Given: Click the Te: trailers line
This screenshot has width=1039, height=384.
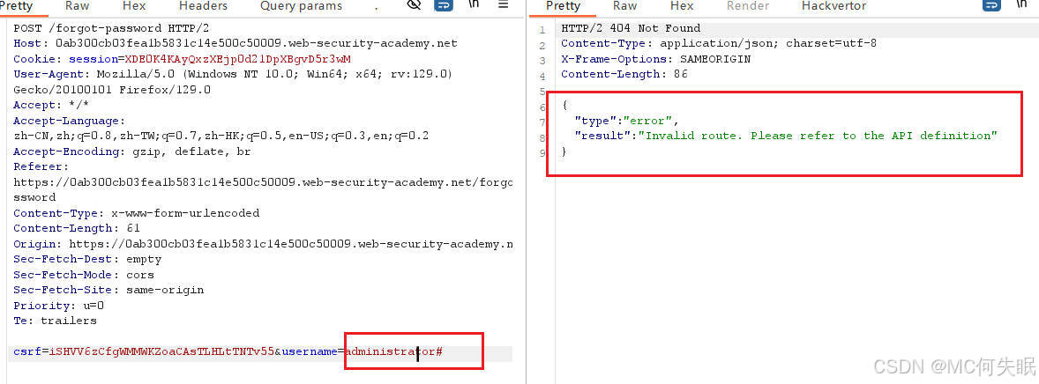Looking at the screenshot, I should point(55,321).
